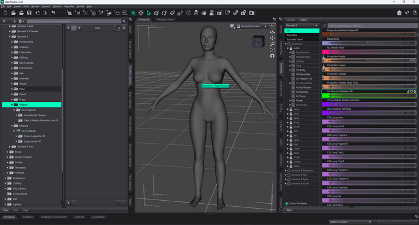419x225 pixels.
Task: Open the Edit menu
Action: [x=9, y=7]
